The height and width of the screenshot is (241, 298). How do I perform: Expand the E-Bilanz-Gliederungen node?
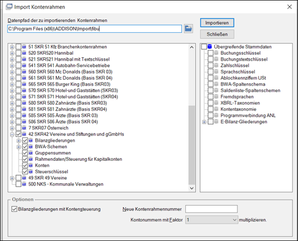coord(204,122)
